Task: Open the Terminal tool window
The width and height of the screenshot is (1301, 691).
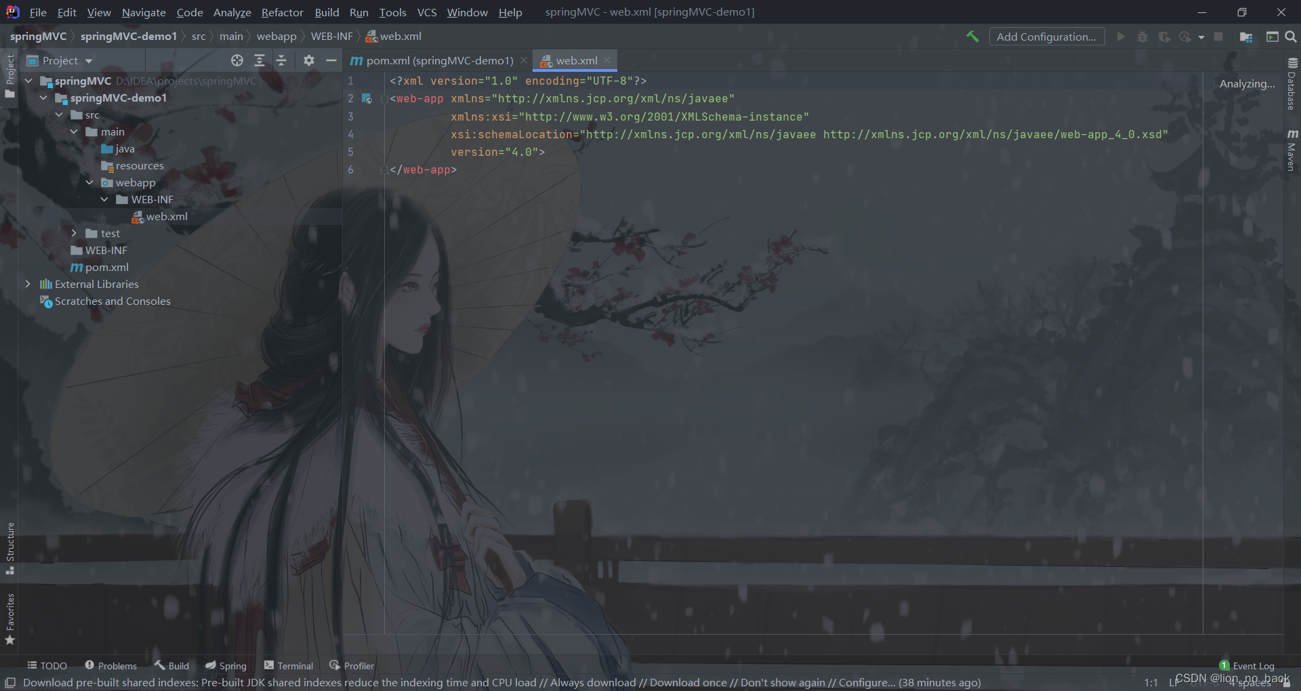Action: point(289,666)
